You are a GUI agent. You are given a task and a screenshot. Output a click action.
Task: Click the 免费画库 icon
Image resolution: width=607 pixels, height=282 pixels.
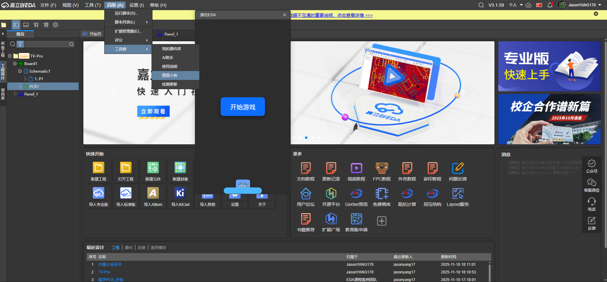[382, 193]
